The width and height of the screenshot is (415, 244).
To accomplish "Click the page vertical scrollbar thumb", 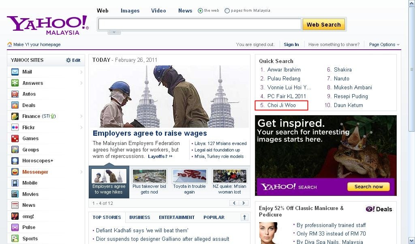I will coord(411,69).
